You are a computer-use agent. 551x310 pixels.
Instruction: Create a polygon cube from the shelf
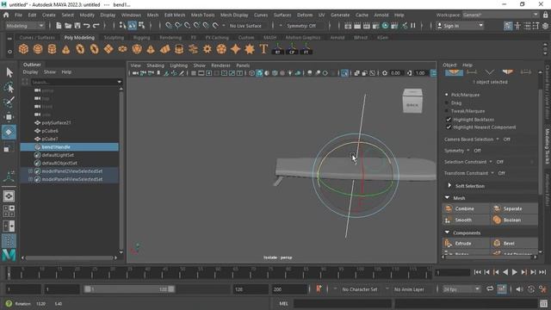23,49
